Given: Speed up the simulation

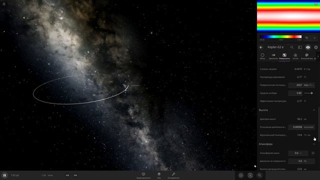Looking at the screenshot, I should tap(75, 175).
